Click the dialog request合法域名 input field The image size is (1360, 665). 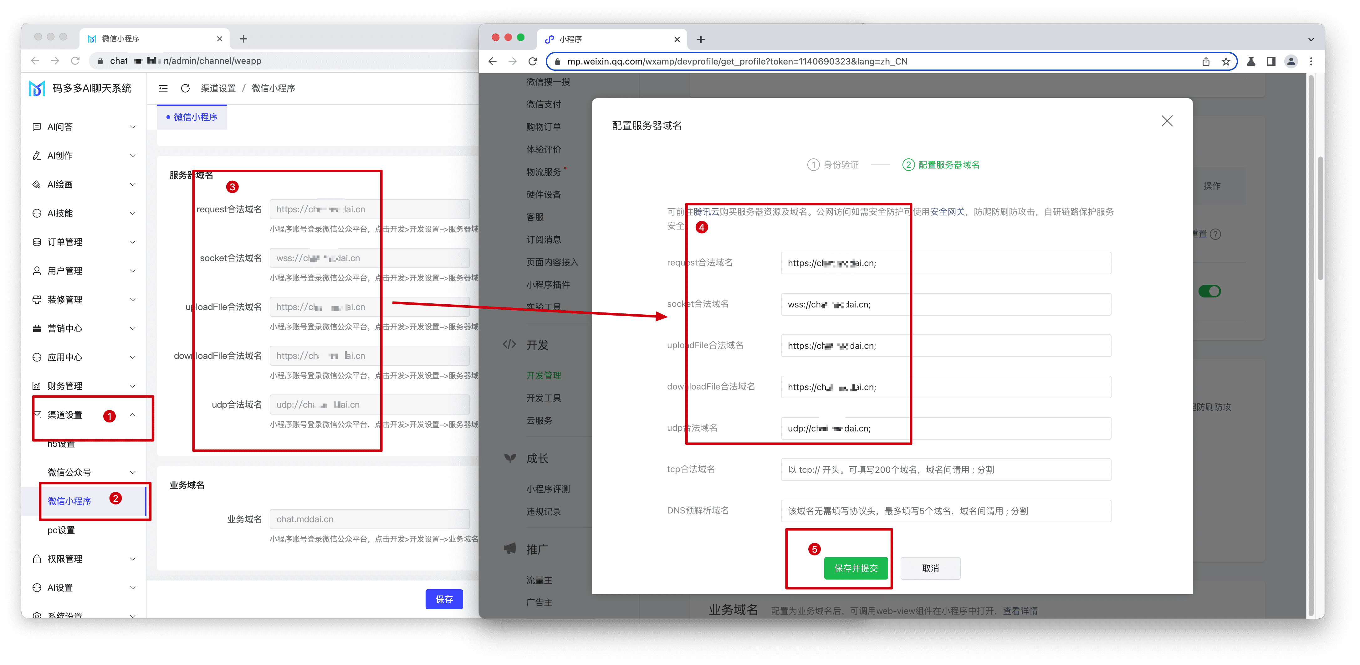coord(946,263)
